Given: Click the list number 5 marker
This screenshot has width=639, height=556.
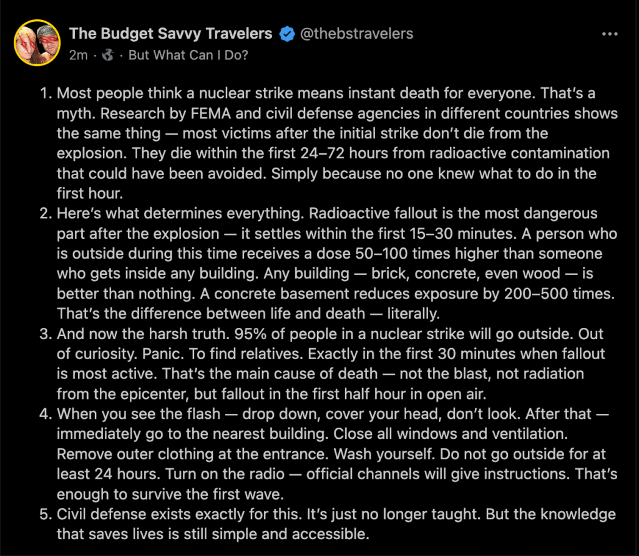Looking at the screenshot, I should (45, 514).
